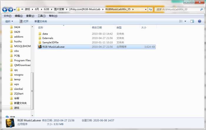Select the ZQStart folder in sidebar
The height and width of the screenshot is (130, 206).
click(x=19, y=94)
